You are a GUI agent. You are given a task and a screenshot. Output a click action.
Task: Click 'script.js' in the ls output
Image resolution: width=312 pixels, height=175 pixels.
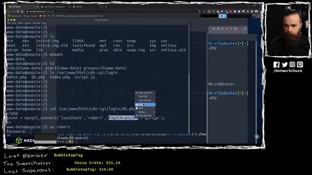85,77
